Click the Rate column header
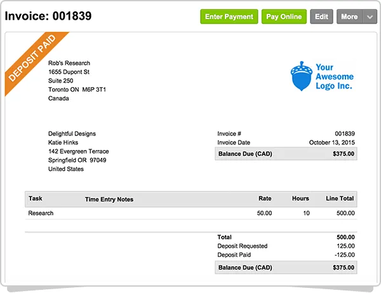Image resolution: width=381 pixels, height=293 pixels. point(265,199)
